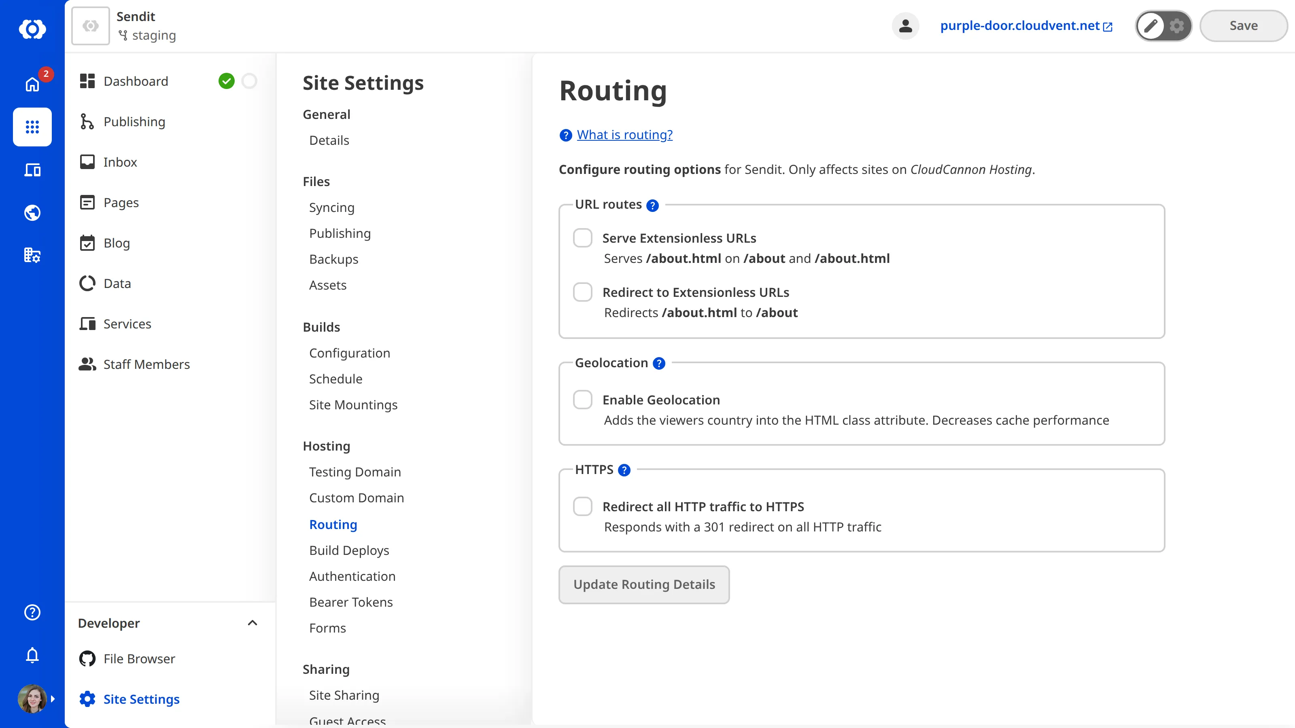
Task: Open File Browser under Developer
Action: coord(139,659)
